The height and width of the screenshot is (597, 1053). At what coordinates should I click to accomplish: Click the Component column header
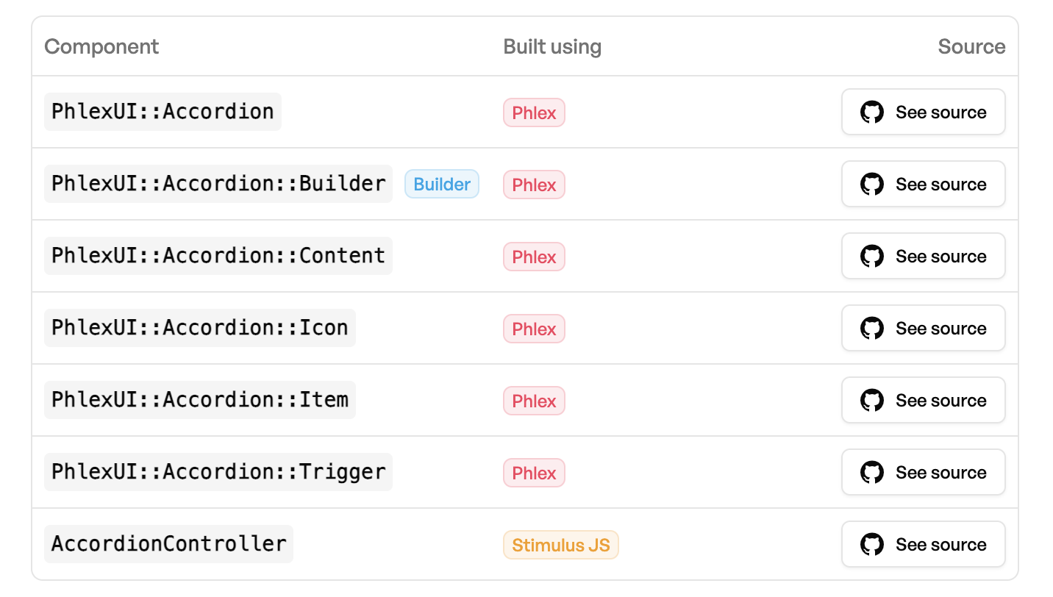click(x=101, y=46)
